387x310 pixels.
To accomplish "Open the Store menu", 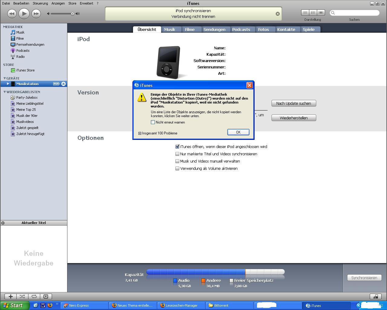I will tap(72, 3).
